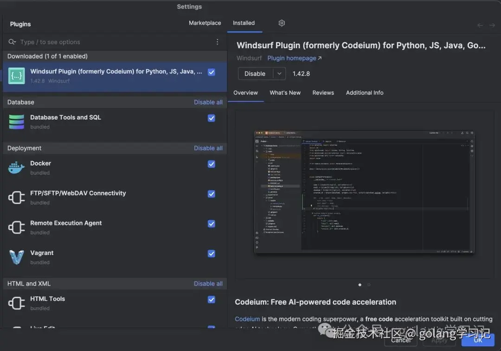Open the three-dot options menu beside search
The width and height of the screenshot is (501, 351).
pyautogui.click(x=217, y=42)
